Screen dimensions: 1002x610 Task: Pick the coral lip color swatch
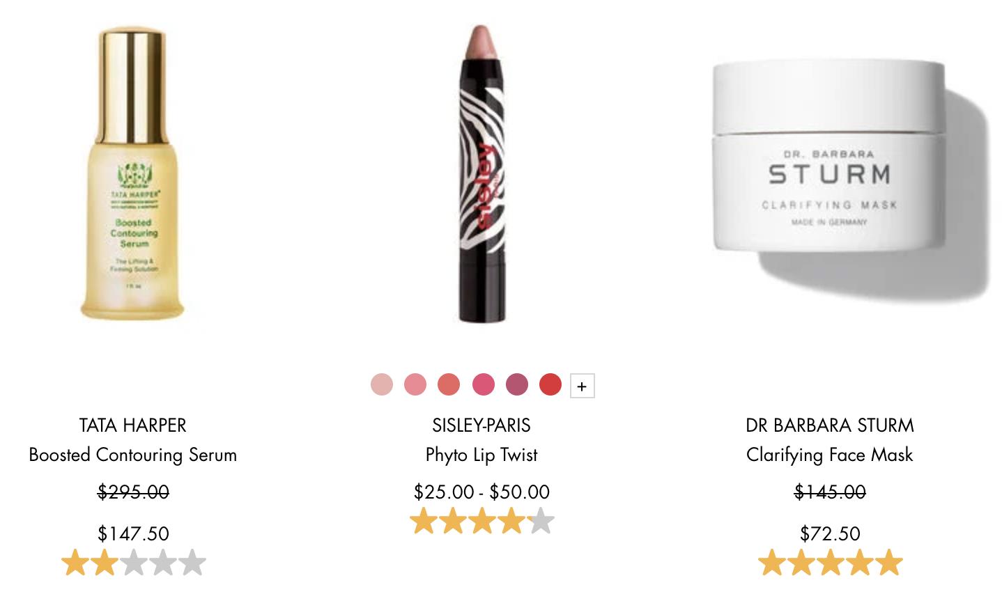449,384
